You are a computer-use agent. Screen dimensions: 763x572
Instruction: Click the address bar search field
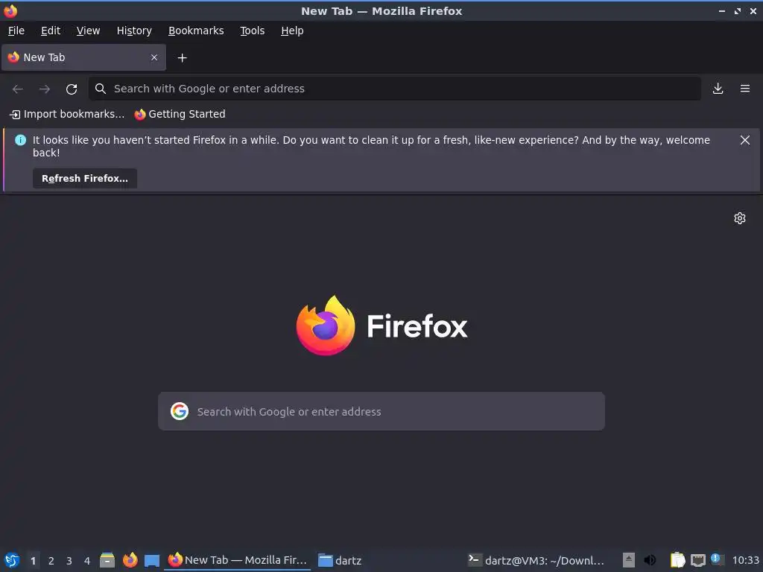click(x=395, y=89)
